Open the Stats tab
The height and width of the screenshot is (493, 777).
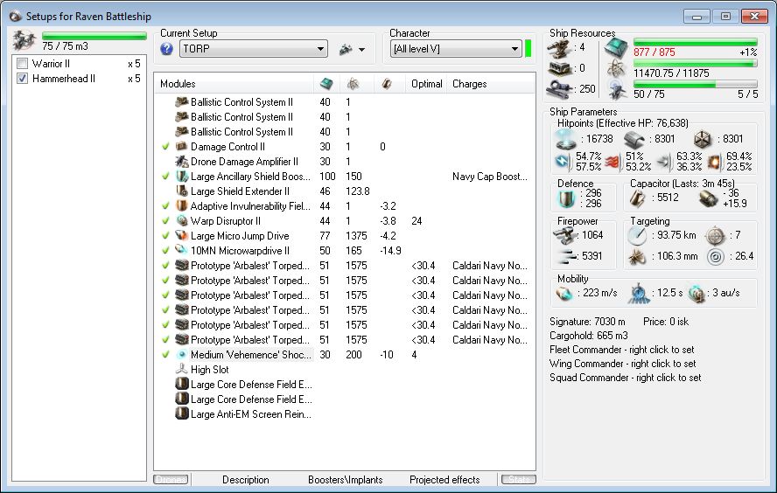click(518, 479)
